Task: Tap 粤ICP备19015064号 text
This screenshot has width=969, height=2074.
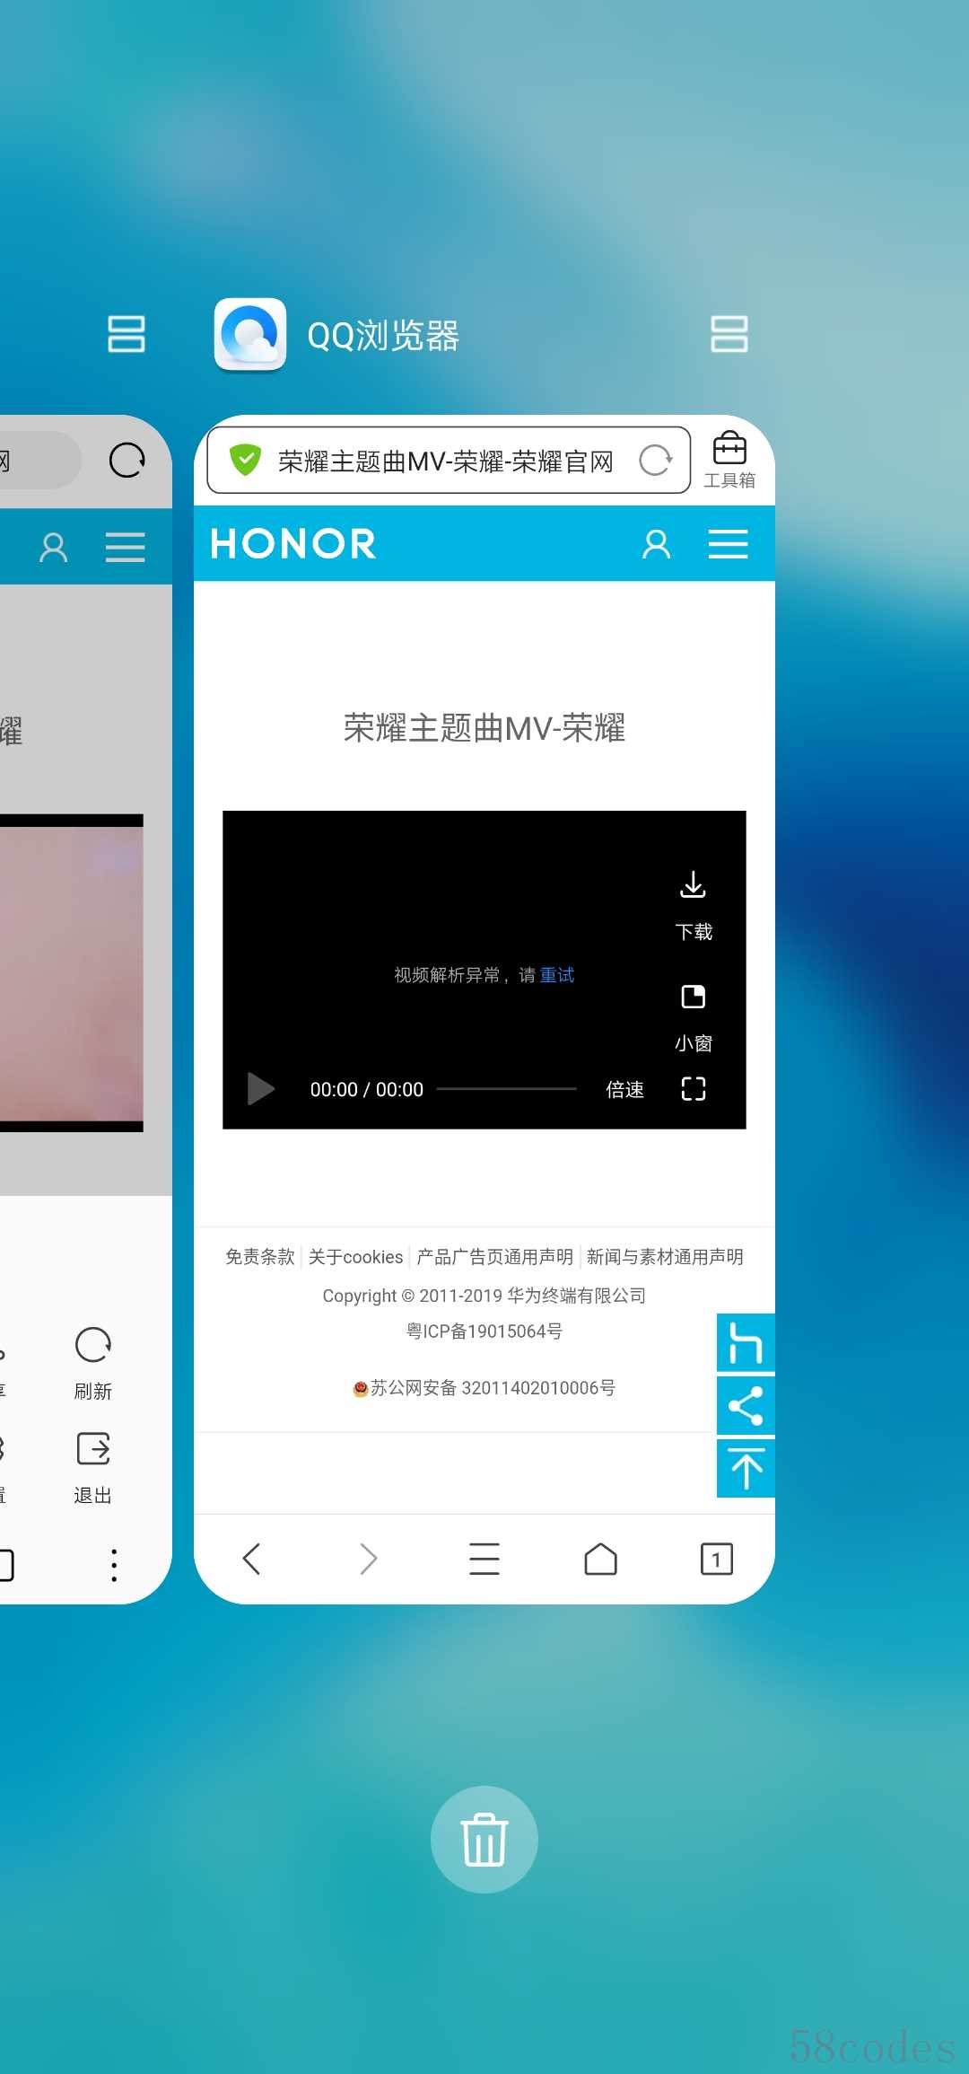Action: pos(484,1331)
